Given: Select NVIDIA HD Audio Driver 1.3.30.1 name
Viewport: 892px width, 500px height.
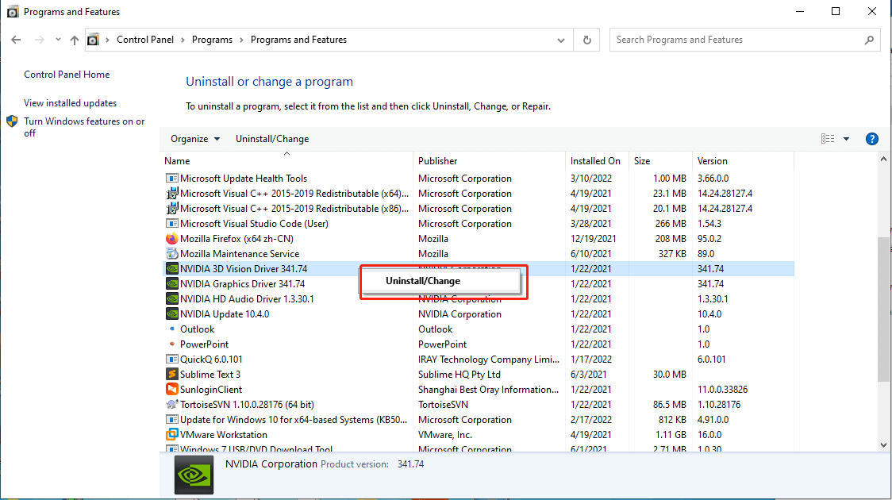Looking at the screenshot, I should 247,298.
